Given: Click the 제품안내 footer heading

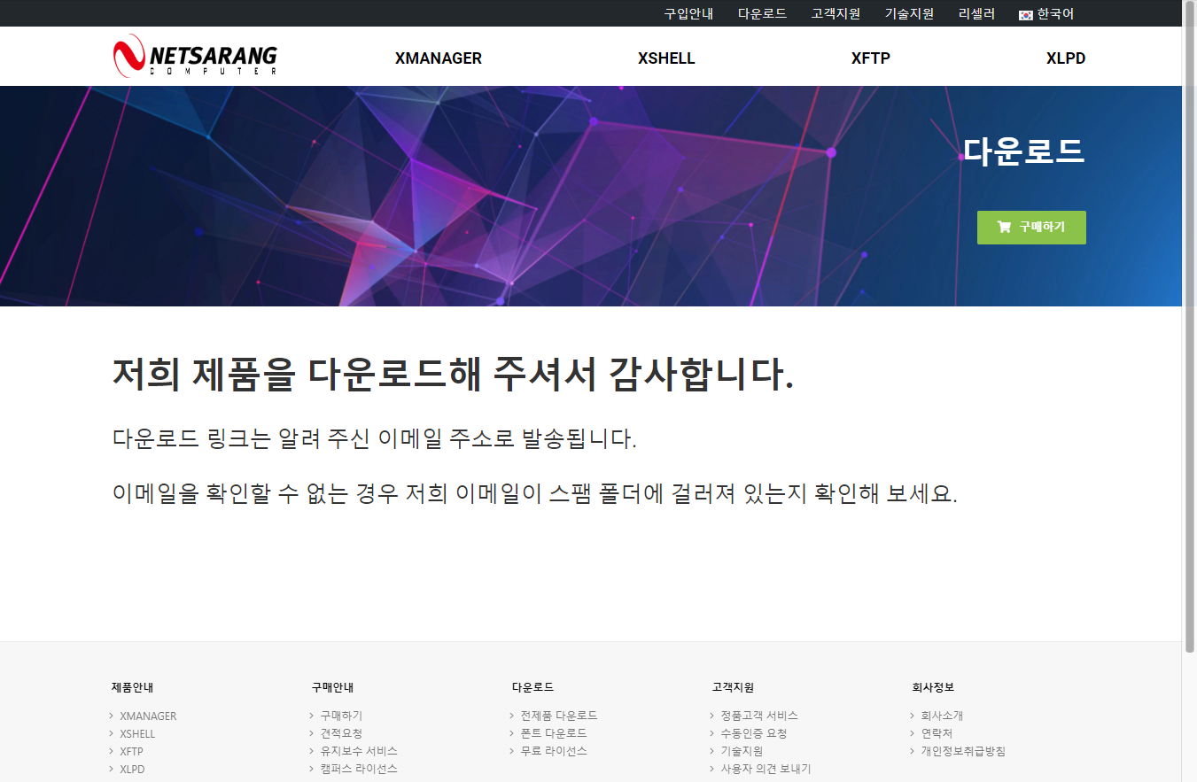Looking at the screenshot, I should click(x=133, y=687).
